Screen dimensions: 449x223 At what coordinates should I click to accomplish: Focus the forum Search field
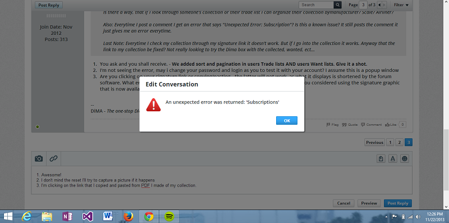click(317, 5)
